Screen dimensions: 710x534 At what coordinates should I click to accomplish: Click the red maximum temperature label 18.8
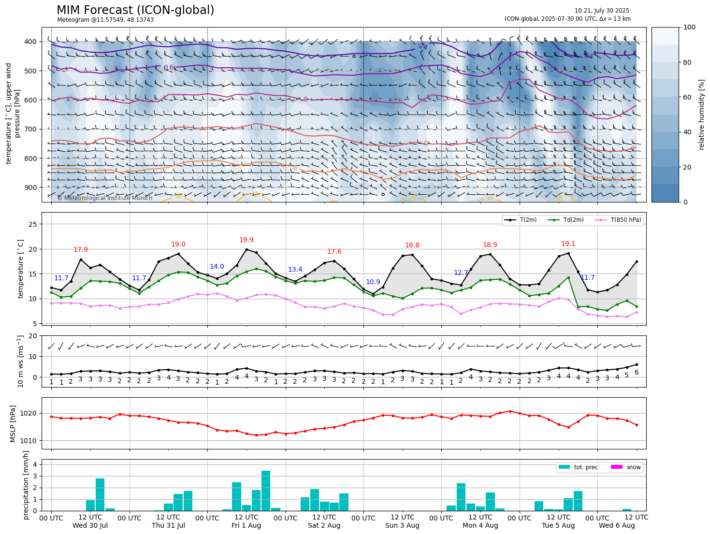[x=412, y=245]
